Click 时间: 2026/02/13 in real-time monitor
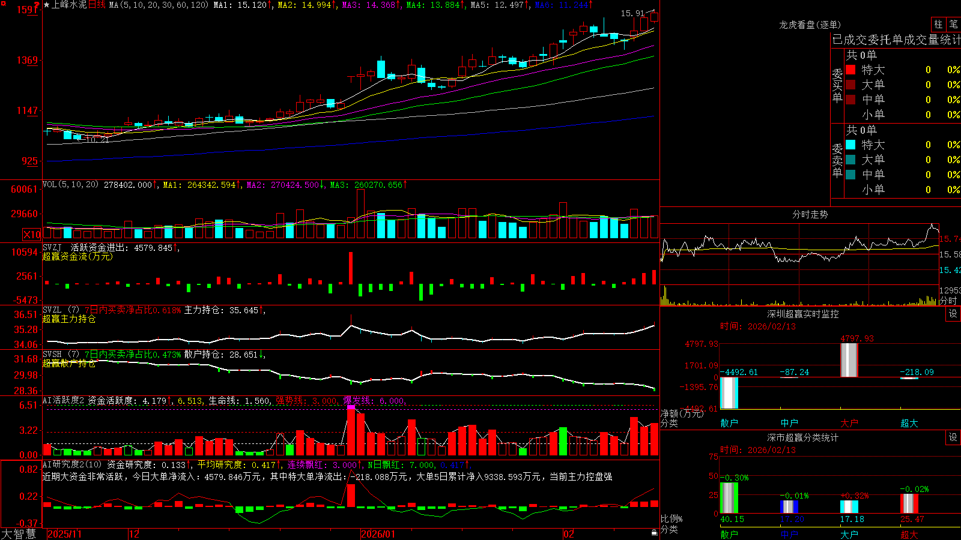Image resolution: width=961 pixels, height=540 pixels. point(758,326)
